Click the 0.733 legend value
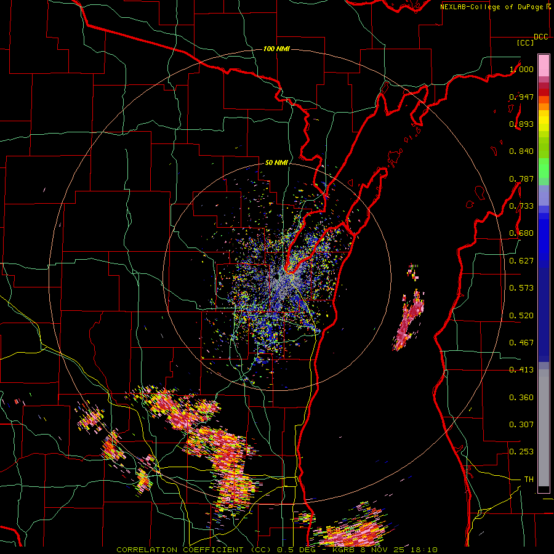 (521, 206)
